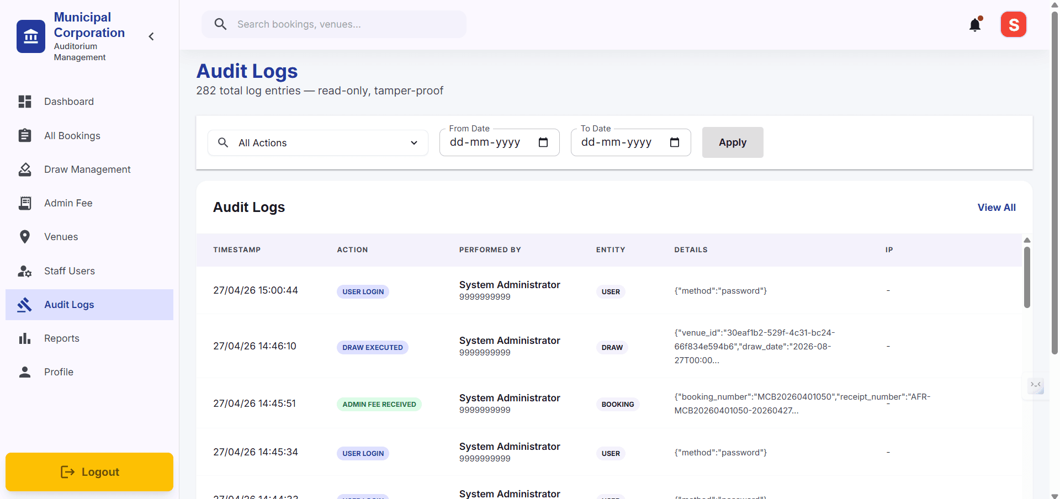Image resolution: width=1060 pixels, height=499 pixels.
Task: Click the Reports bar chart icon
Action: (25, 338)
